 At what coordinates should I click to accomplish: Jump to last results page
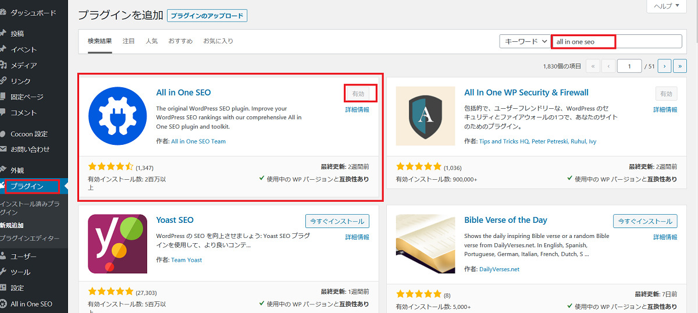coord(679,66)
